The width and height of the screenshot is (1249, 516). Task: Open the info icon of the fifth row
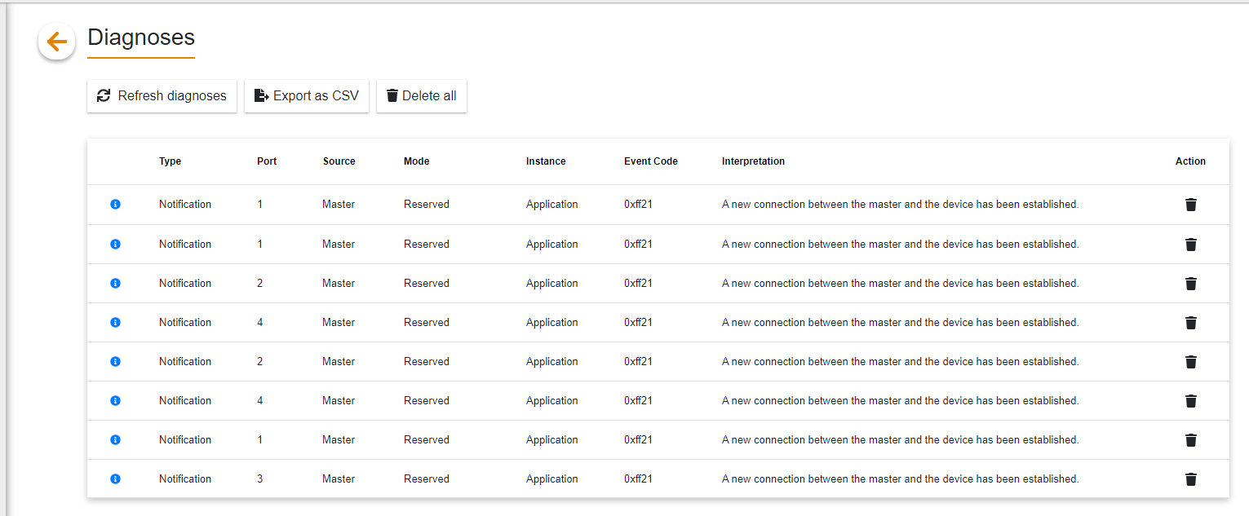point(115,362)
